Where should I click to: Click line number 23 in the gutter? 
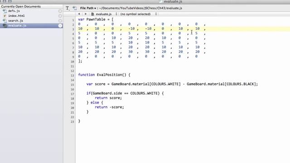pos(72,122)
